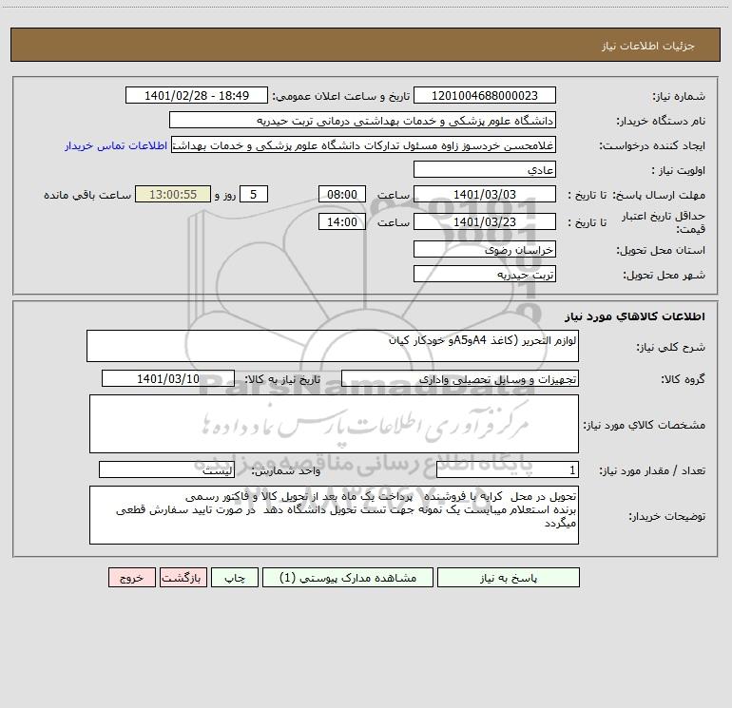Click delivery province field خراسان رضوی
The image size is (732, 708).
(485, 249)
